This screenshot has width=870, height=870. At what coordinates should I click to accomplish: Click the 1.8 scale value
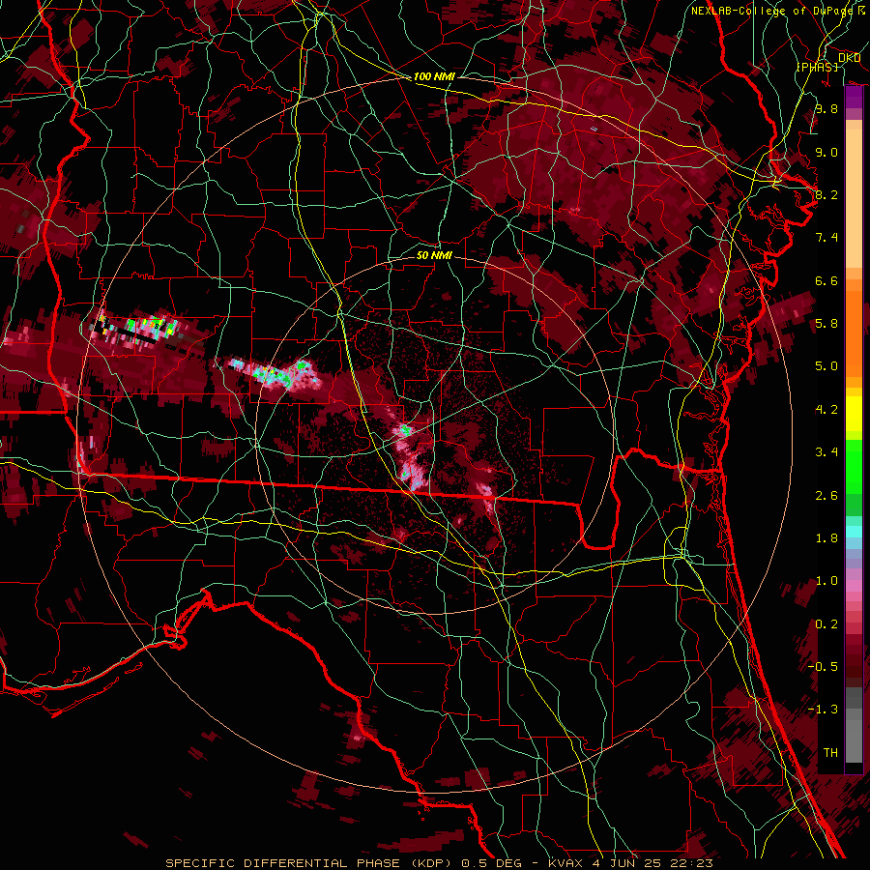pyautogui.click(x=826, y=538)
